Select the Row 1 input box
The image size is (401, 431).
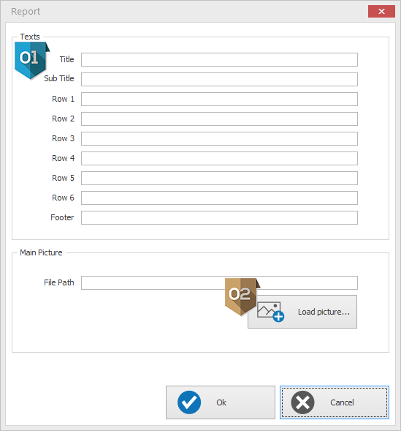[219, 100]
